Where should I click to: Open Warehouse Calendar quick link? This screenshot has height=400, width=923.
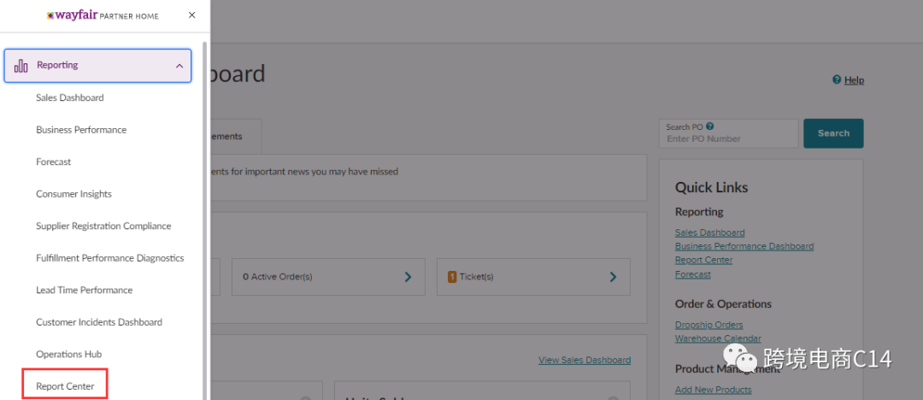pyautogui.click(x=718, y=338)
